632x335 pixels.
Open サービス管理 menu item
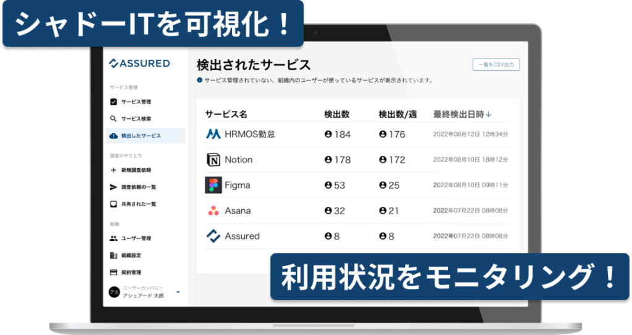point(146,102)
